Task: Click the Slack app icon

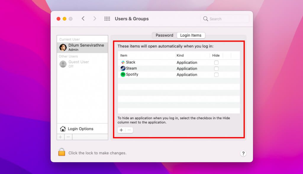Action: 123,62
